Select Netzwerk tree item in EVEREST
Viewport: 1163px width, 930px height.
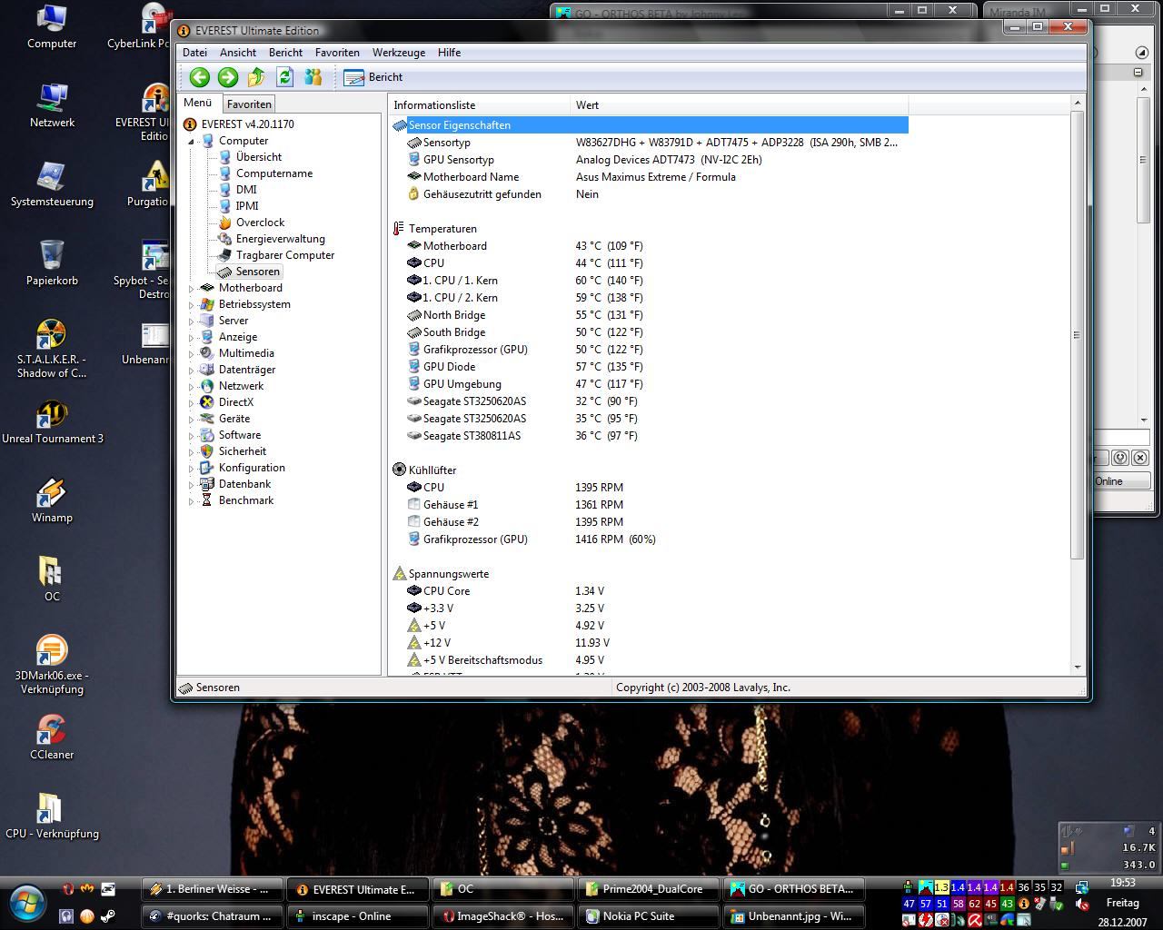[x=241, y=386]
